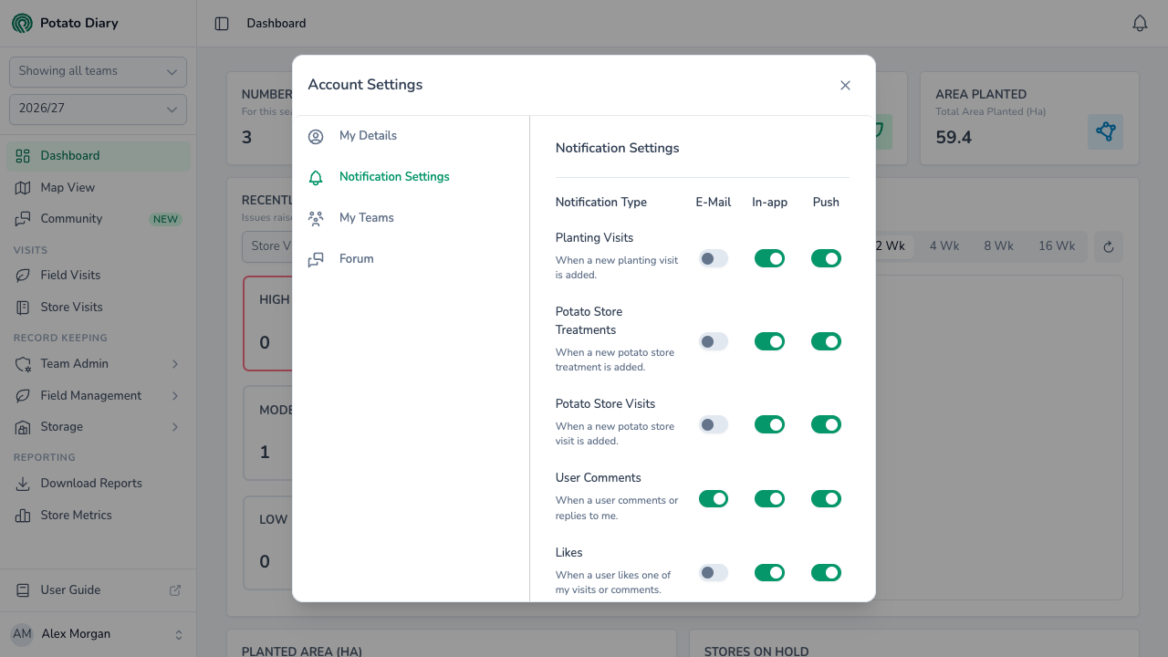Click the Potato Diary logo icon
Image resolution: width=1168 pixels, height=657 pixels.
tap(22, 23)
